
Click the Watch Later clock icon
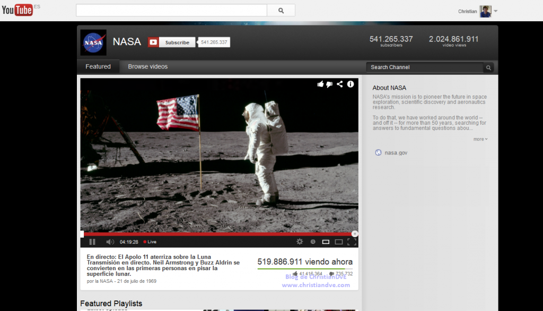pos(313,242)
